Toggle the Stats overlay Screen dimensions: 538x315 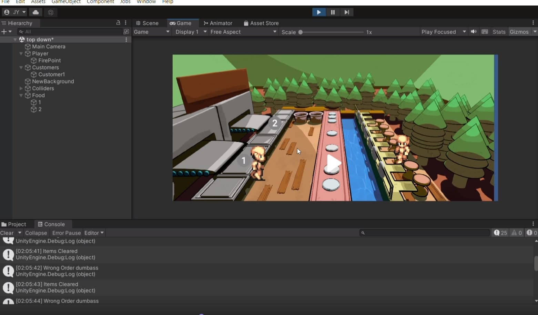(499, 32)
